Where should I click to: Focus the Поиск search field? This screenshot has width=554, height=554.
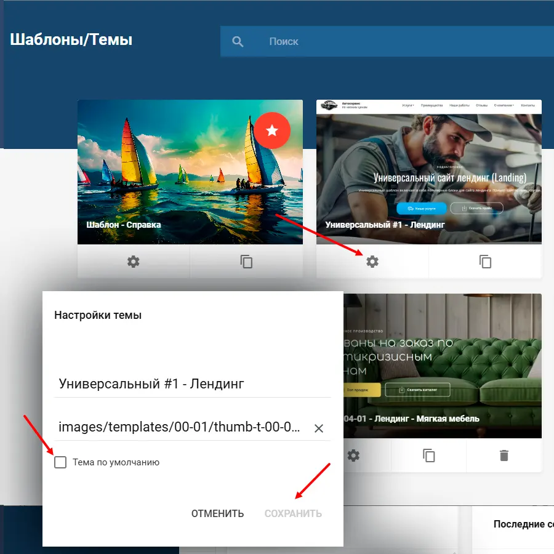click(x=369, y=42)
